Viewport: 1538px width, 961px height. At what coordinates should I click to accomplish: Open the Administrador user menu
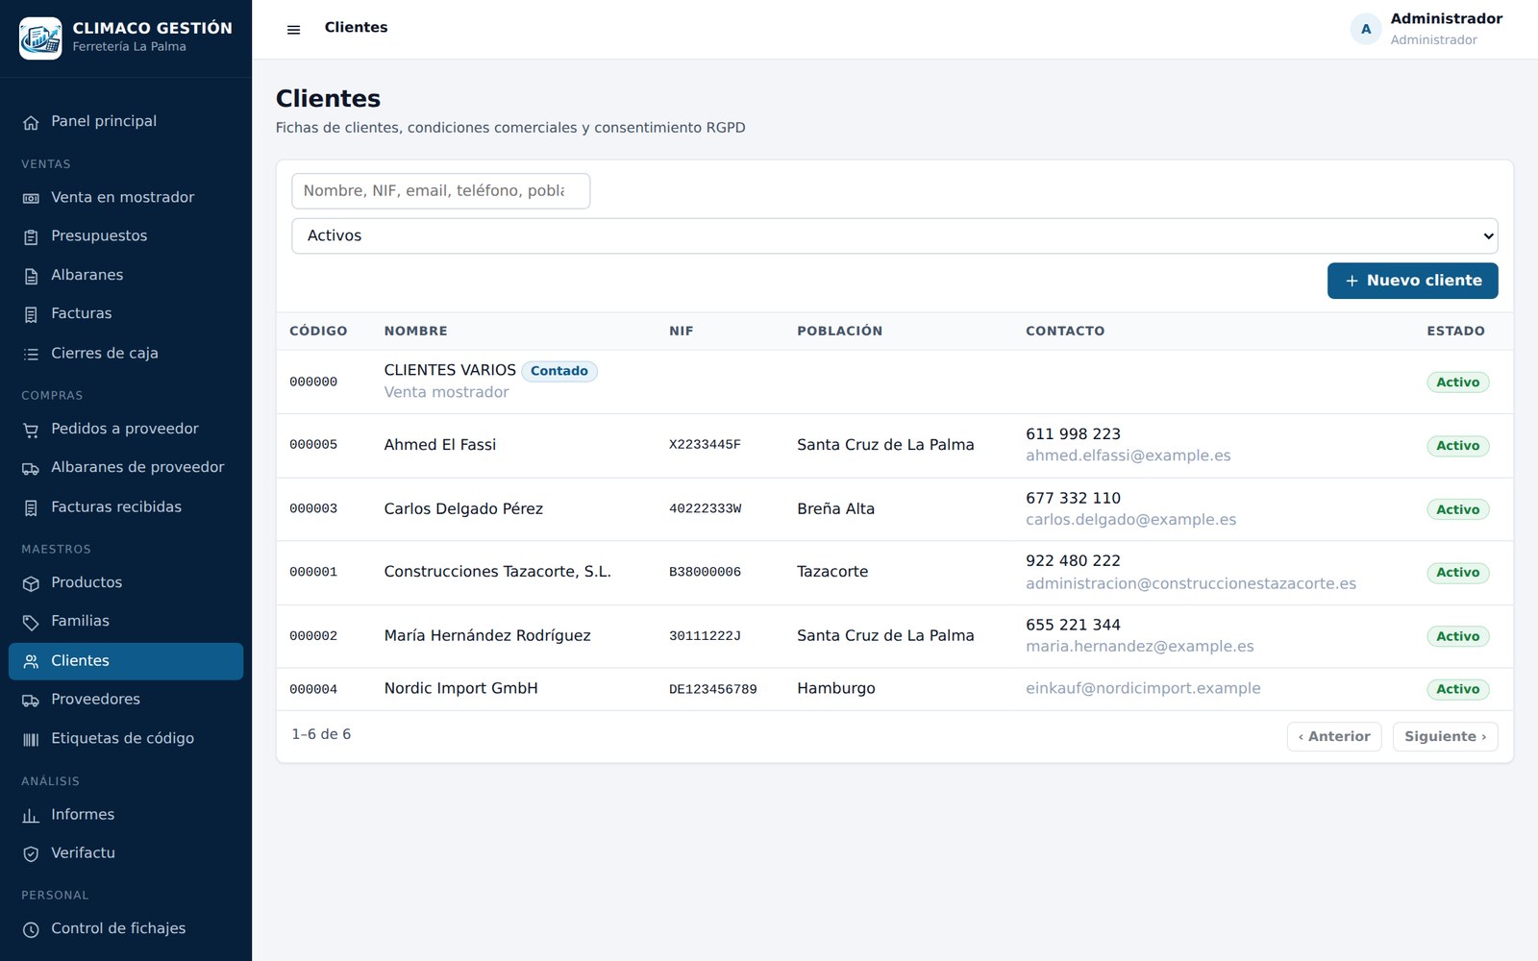pos(1427,29)
